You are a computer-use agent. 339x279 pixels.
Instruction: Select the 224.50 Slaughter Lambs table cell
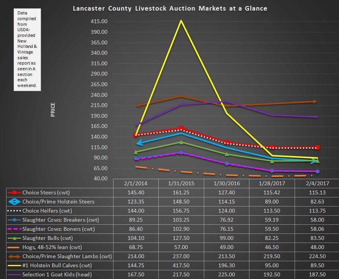317,256
